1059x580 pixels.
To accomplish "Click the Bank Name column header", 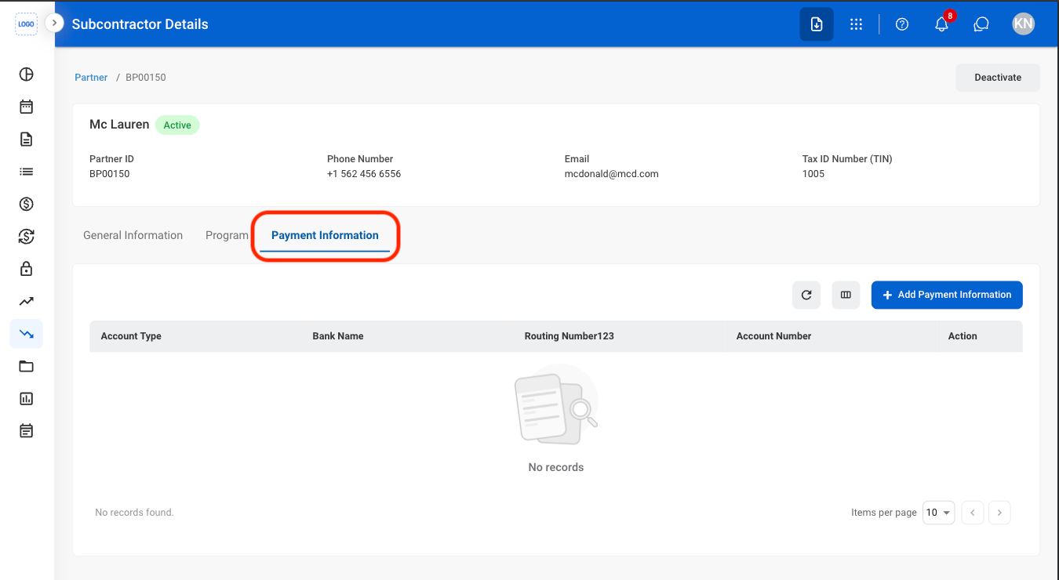I will (338, 336).
